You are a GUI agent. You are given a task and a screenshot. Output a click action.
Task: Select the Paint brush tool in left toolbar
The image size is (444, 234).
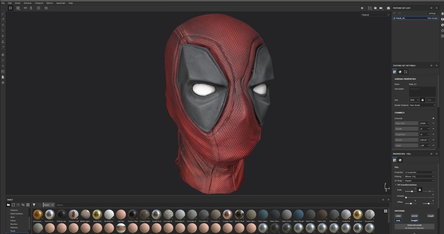coord(3,14)
